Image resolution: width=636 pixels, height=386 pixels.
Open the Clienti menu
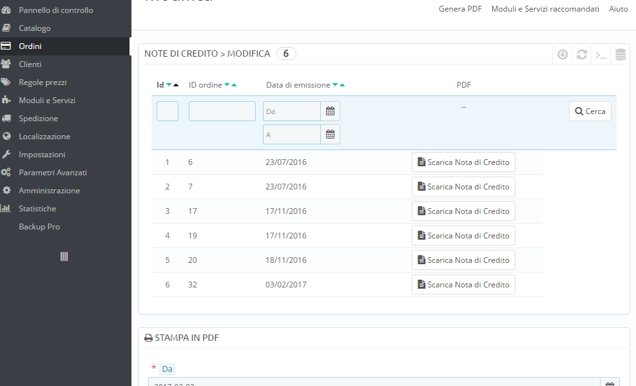point(30,64)
